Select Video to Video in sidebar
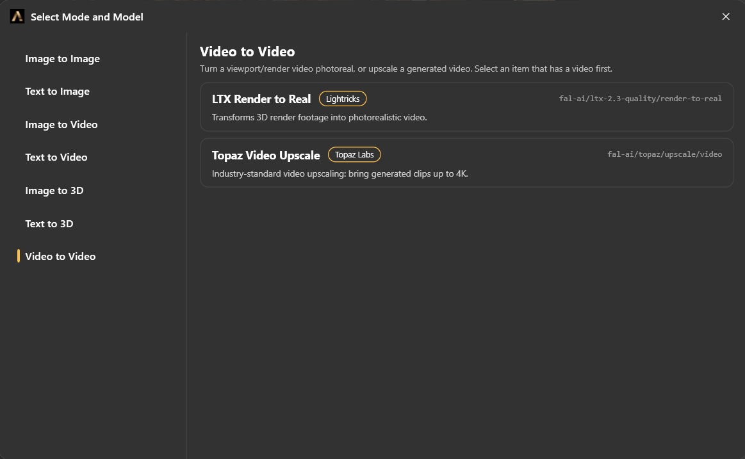The width and height of the screenshot is (745, 459). pos(60,256)
